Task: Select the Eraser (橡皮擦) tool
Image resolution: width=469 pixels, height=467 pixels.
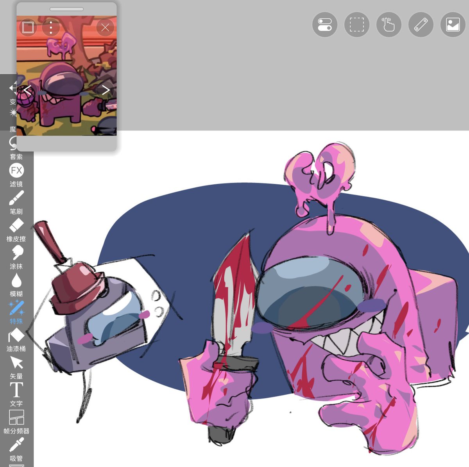Action: pyautogui.click(x=16, y=230)
